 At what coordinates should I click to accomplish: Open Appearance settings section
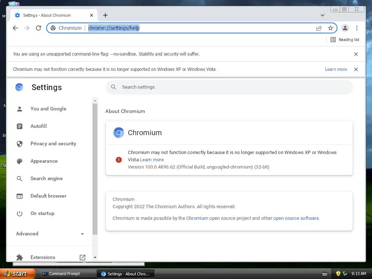pyautogui.click(x=44, y=161)
